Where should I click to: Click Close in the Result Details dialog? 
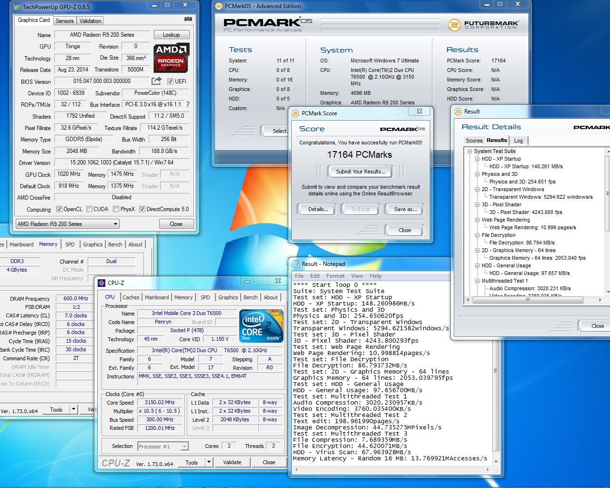coord(596,326)
